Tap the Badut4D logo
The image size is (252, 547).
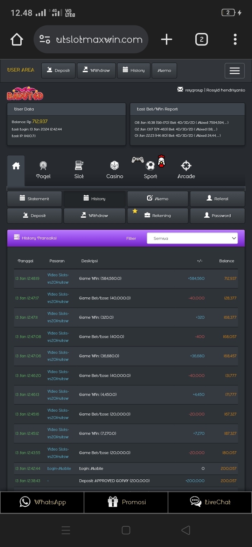click(x=25, y=94)
